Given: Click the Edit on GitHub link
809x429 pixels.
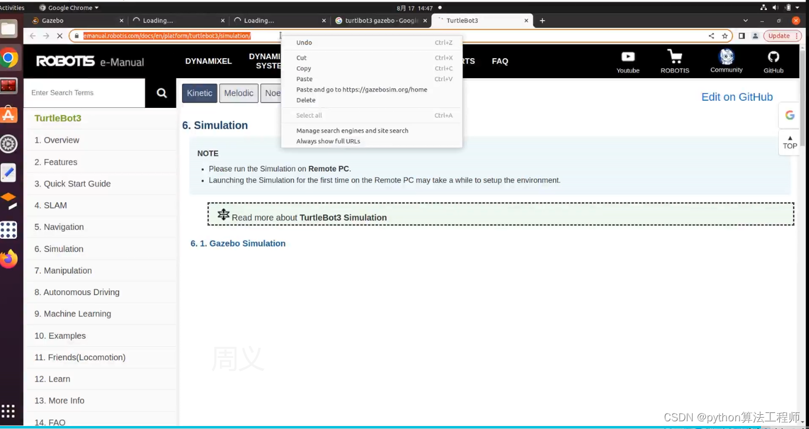Looking at the screenshot, I should (737, 97).
